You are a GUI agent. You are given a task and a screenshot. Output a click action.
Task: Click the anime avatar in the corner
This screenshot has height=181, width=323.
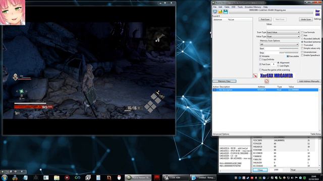click(x=13, y=13)
